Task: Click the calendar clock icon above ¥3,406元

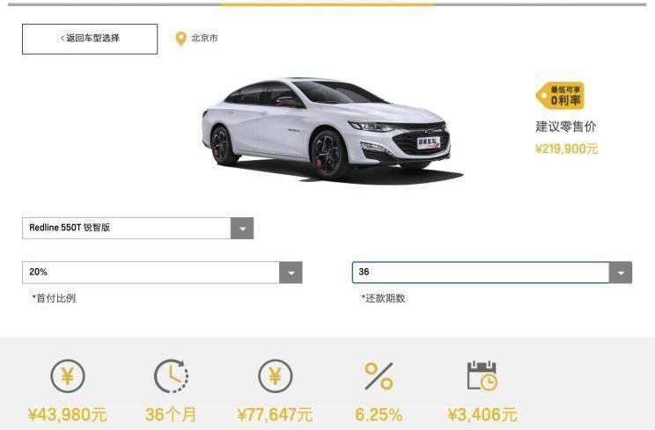Action: tap(482, 375)
